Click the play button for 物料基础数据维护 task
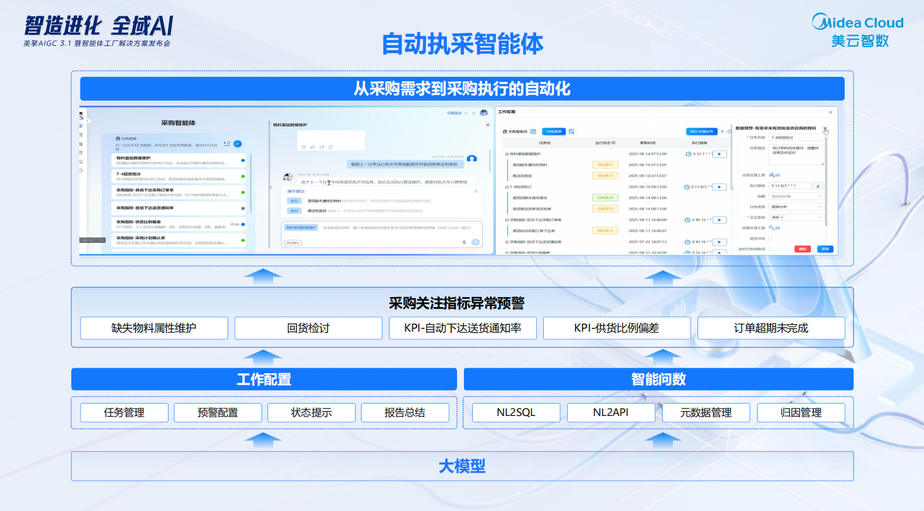 click(x=719, y=154)
